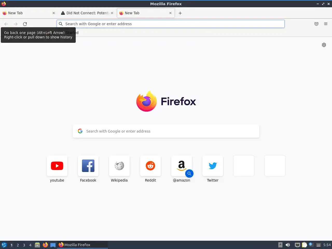Launch Firefox from the taskbar launcher
This screenshot has width=332, height=249.
point(45,245)
